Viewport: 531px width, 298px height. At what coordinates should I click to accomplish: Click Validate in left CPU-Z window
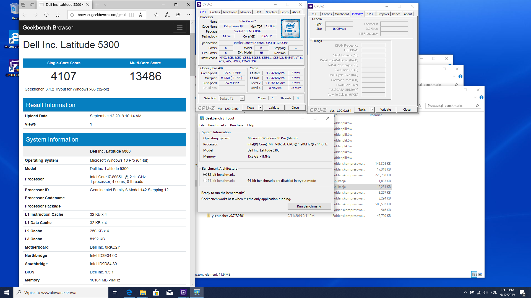[274, 108]
